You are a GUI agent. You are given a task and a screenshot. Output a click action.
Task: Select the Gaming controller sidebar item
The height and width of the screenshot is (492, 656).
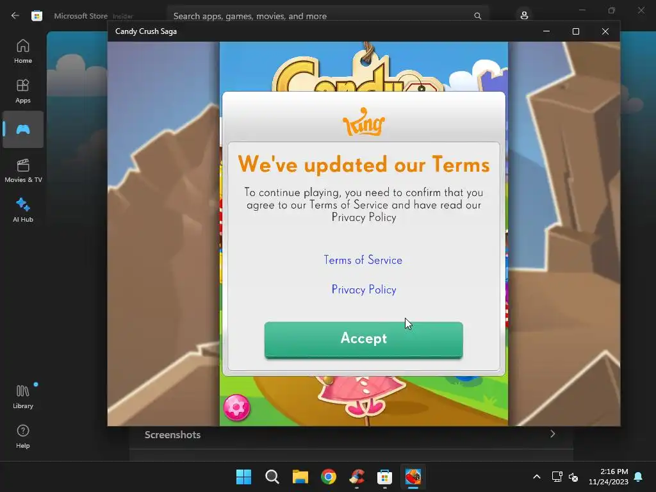point(23,129)
